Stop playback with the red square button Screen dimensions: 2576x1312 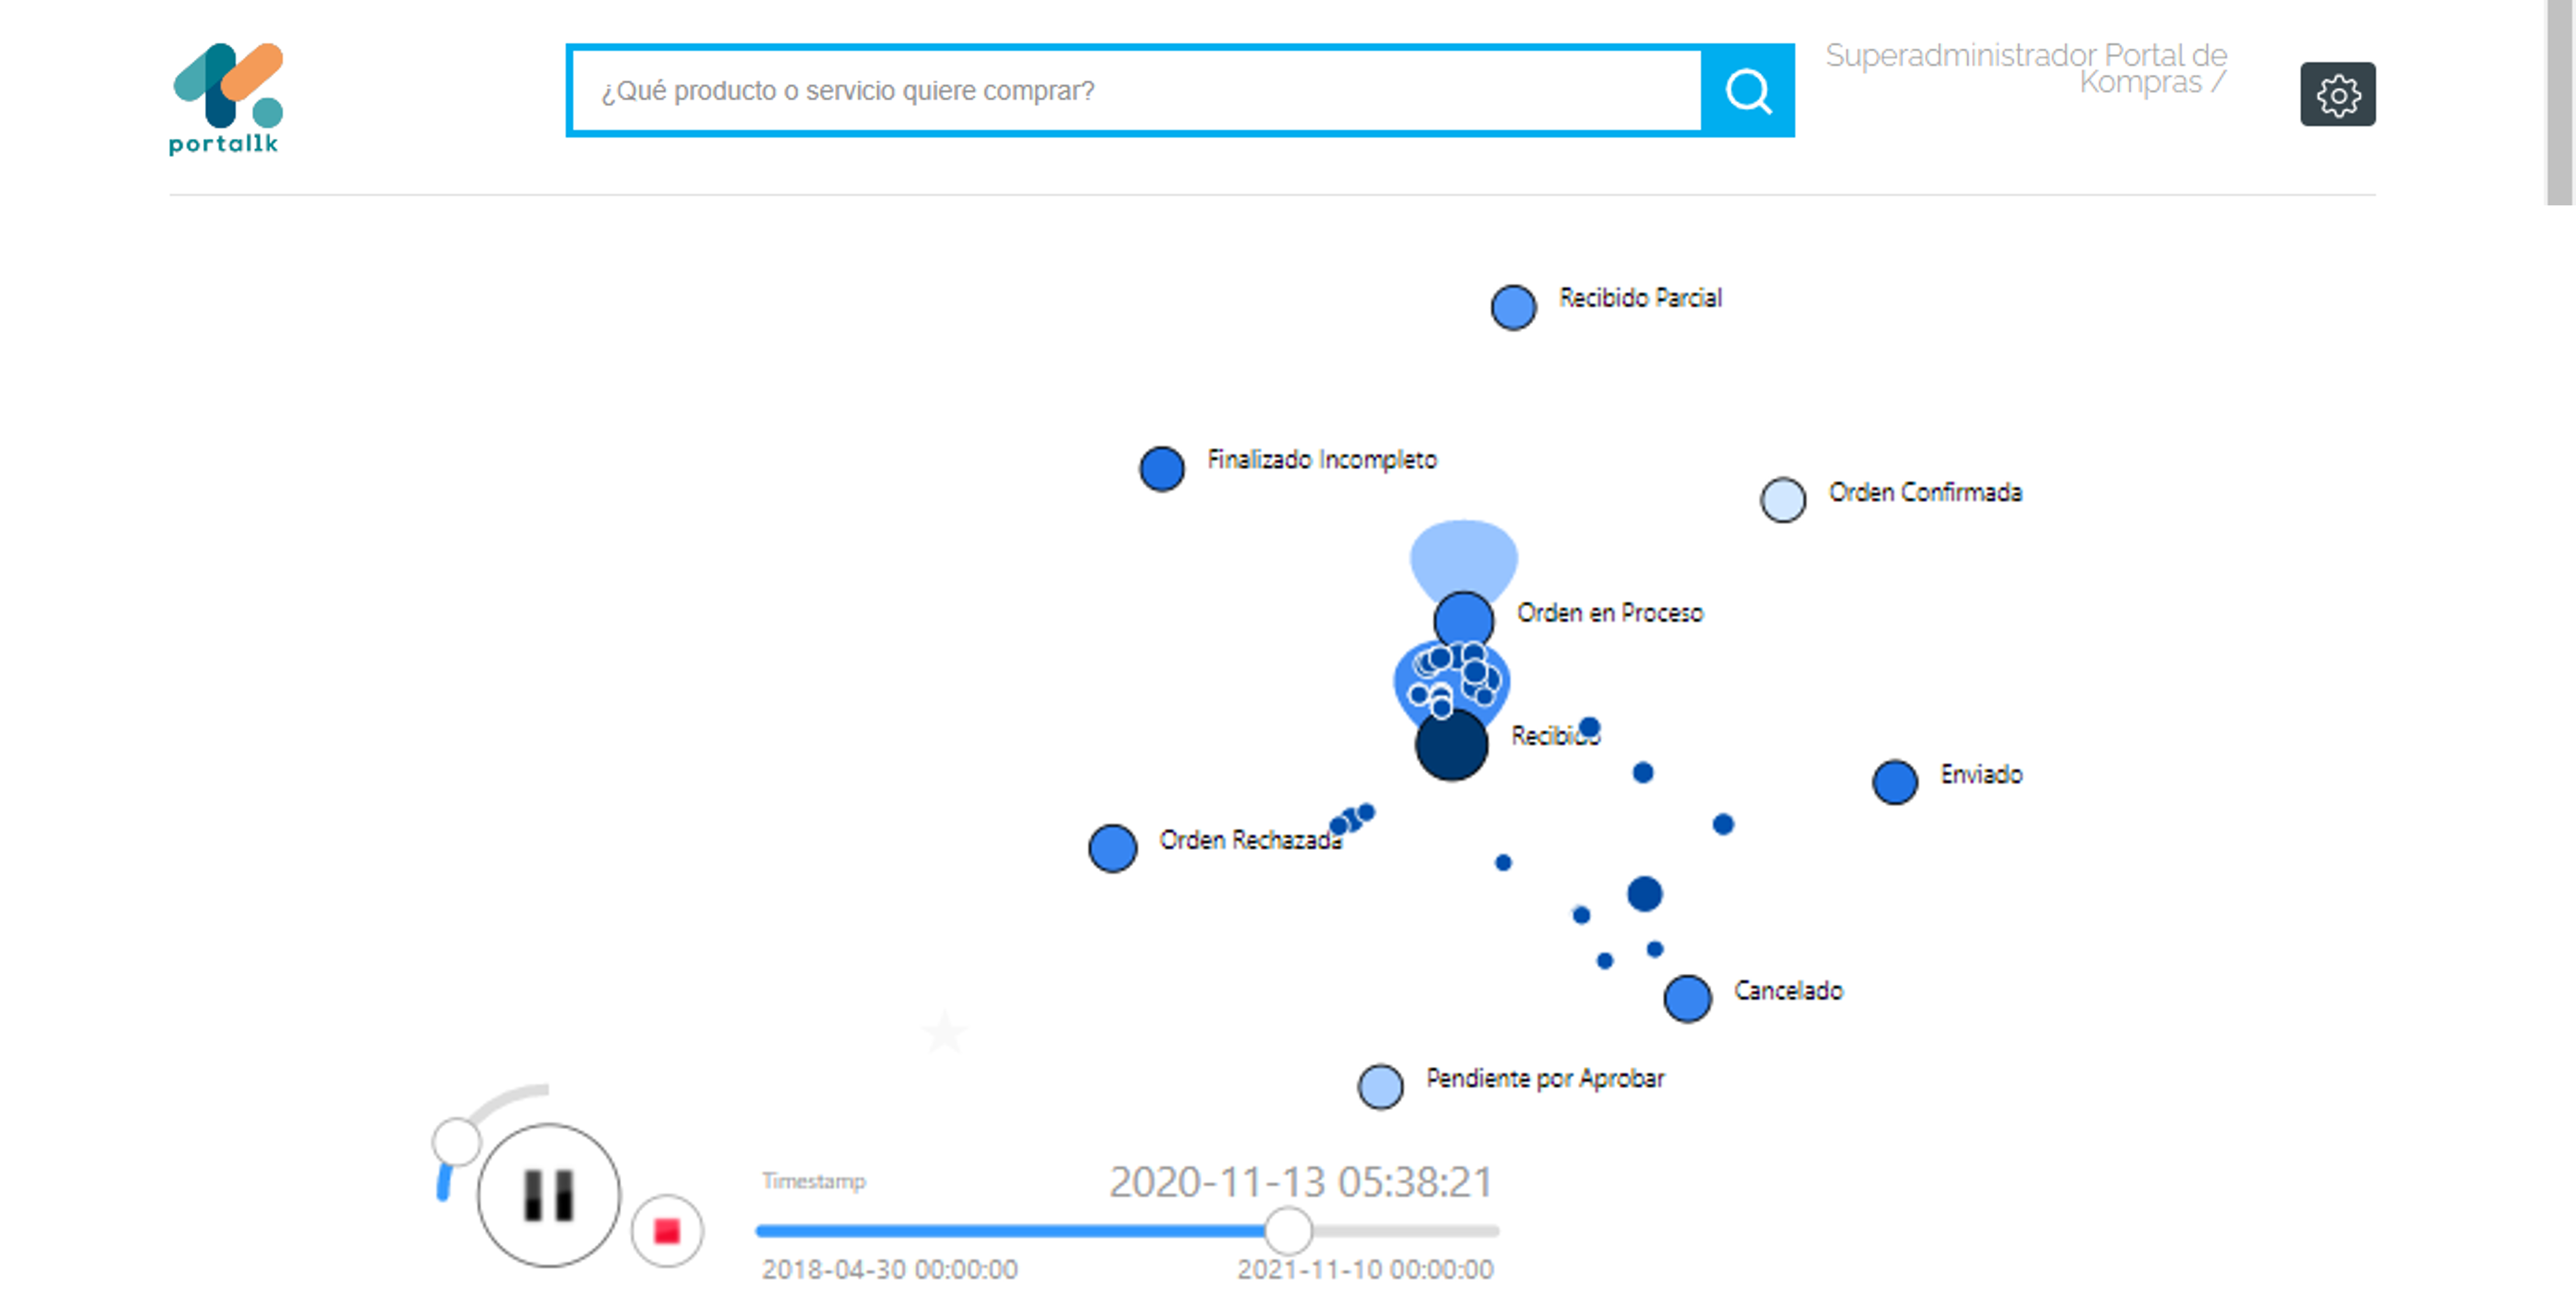tap(667, 1230)
